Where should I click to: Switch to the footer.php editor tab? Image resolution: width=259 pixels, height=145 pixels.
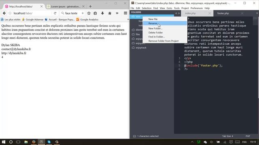coord(223,13)
